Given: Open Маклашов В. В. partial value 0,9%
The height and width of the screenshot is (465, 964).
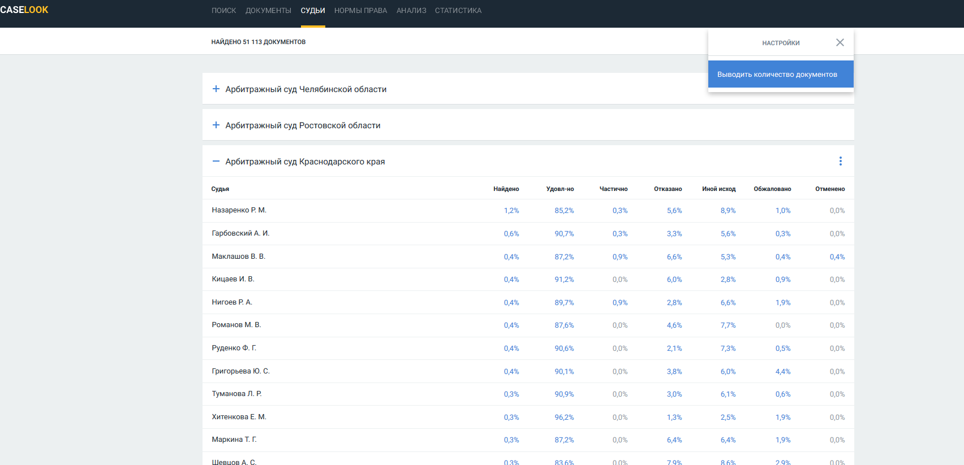Looking at the screenshot, I should point(620,257).
